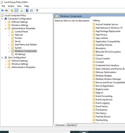Image resolution: width=125 pixels, height=133 pixels.
Task: Select the System tree item label
Action: point(18,48)
